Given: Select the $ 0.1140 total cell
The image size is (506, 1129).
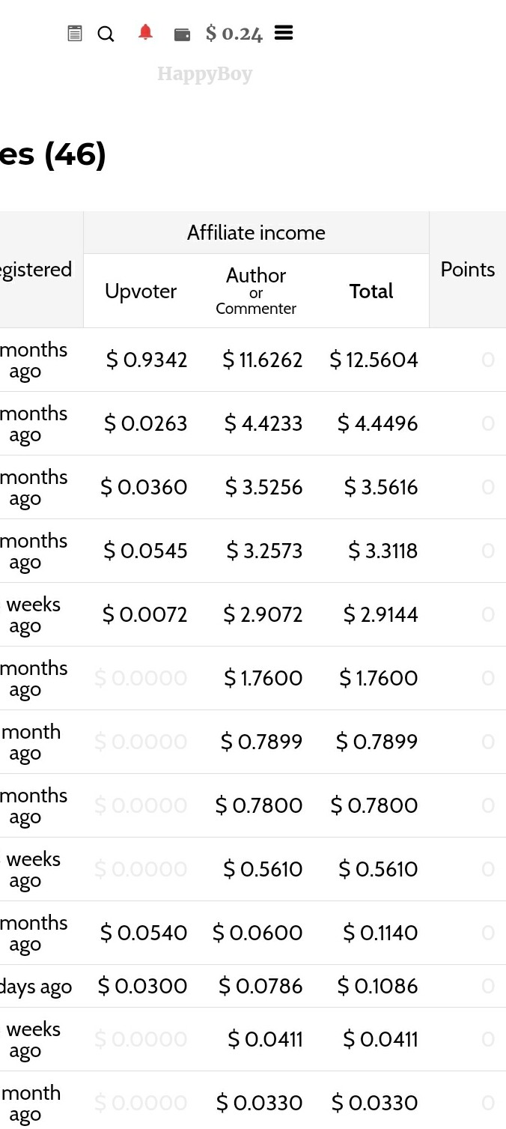Looking at the screenshot, I should point(380,933).
